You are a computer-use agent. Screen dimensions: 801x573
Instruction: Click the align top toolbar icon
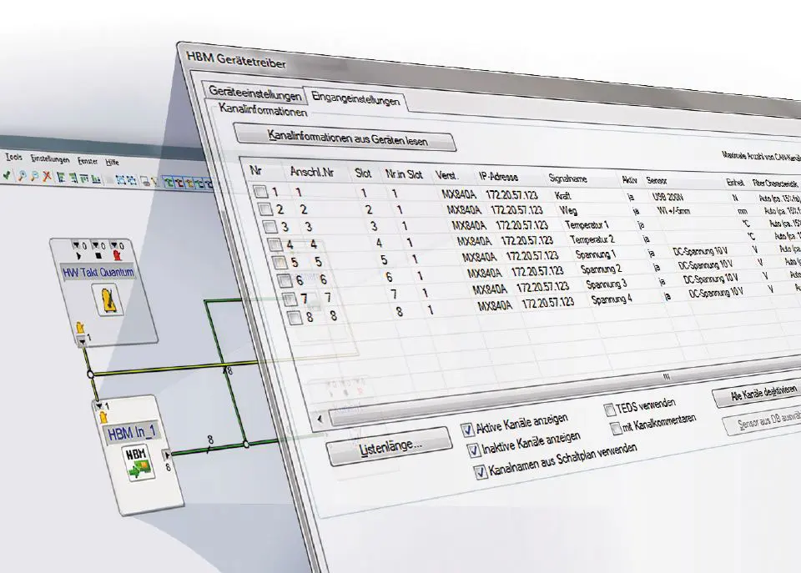pos(83,178)
